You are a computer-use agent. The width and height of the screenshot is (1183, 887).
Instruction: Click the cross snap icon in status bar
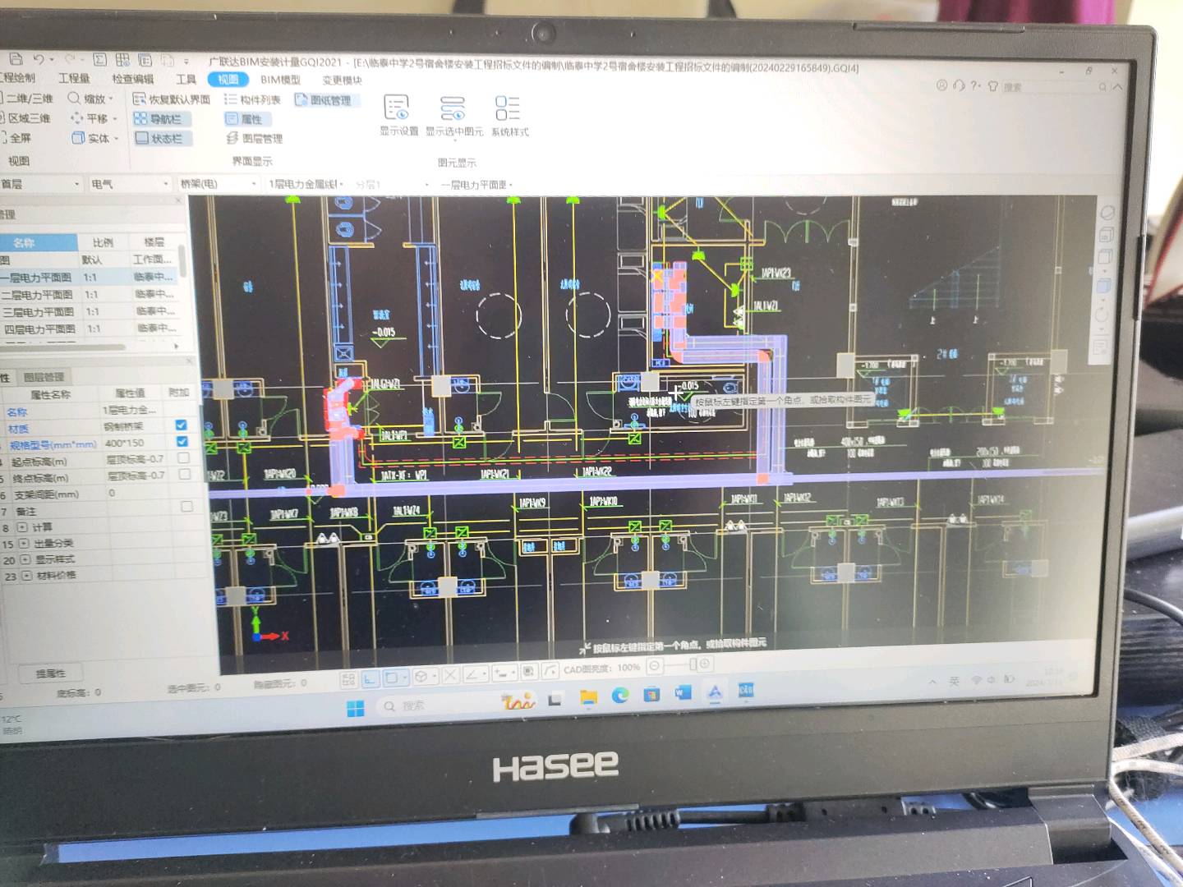[450, 676]
